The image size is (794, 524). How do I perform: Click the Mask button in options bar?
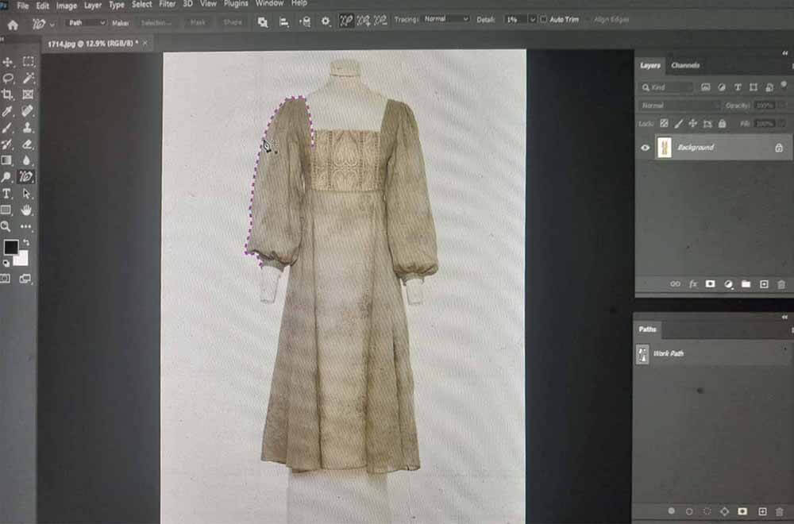pos(198,23)
